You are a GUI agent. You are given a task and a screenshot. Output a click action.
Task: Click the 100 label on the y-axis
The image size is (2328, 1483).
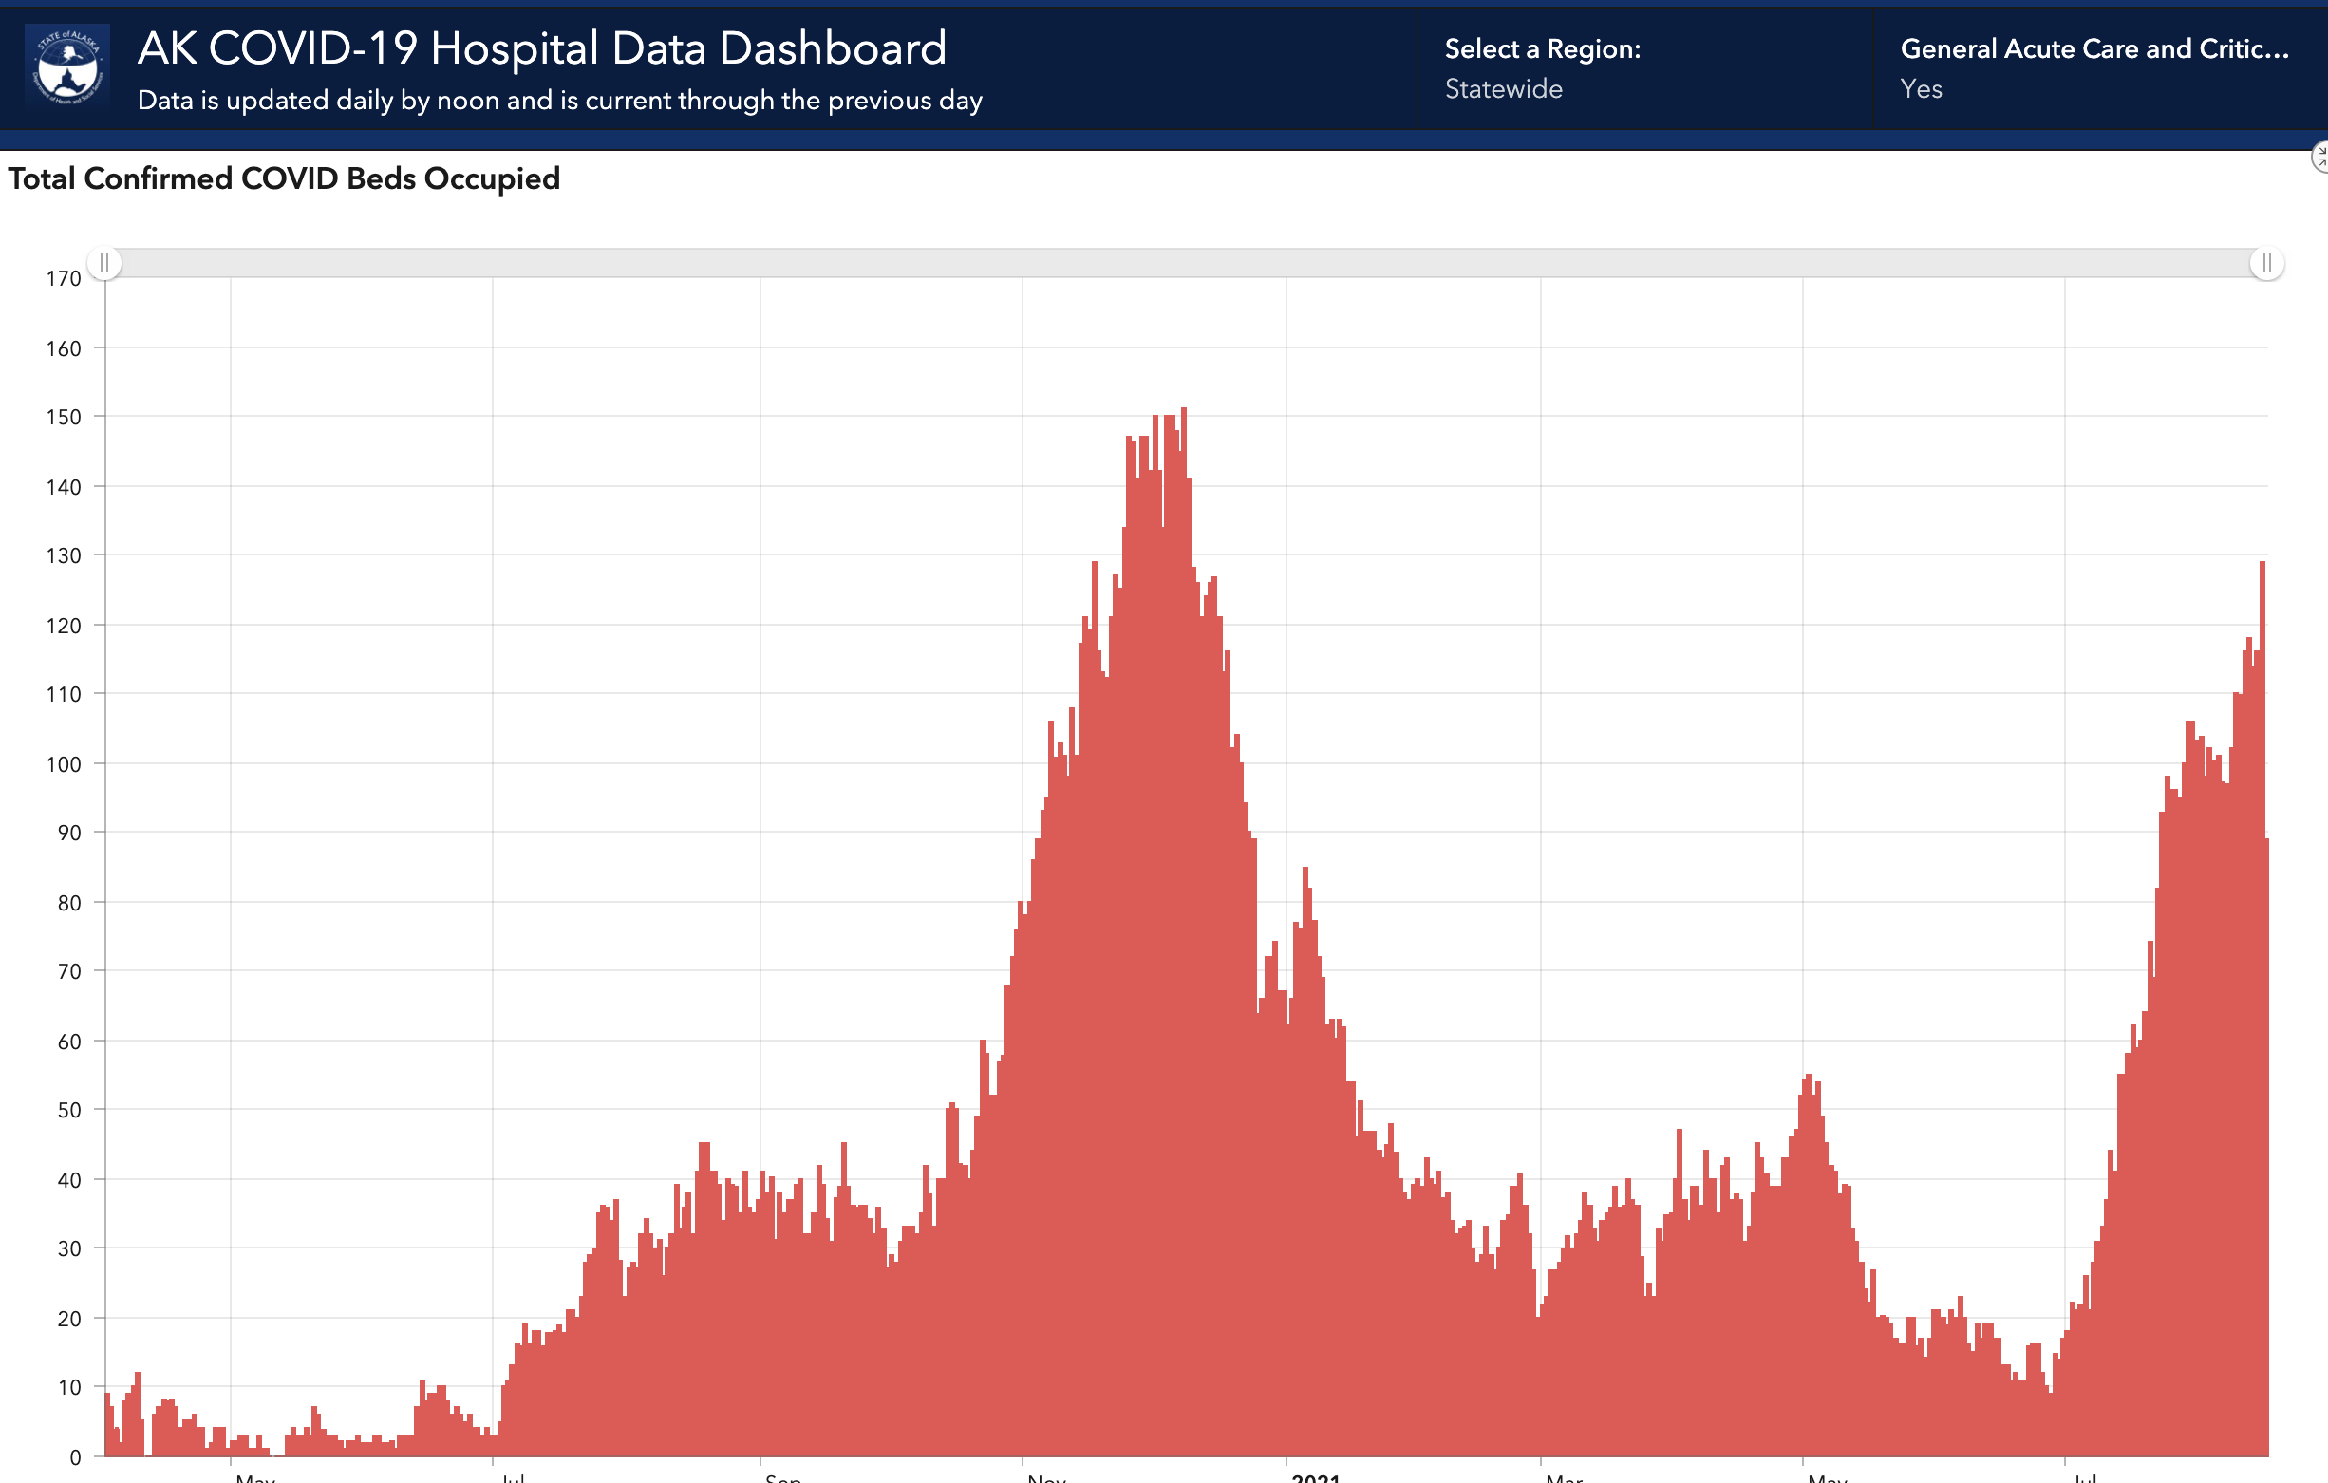click(64, 763)
